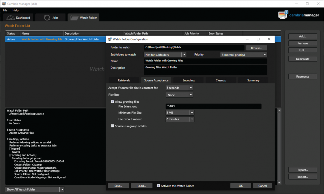Select the Summary tab

point(253,80)
